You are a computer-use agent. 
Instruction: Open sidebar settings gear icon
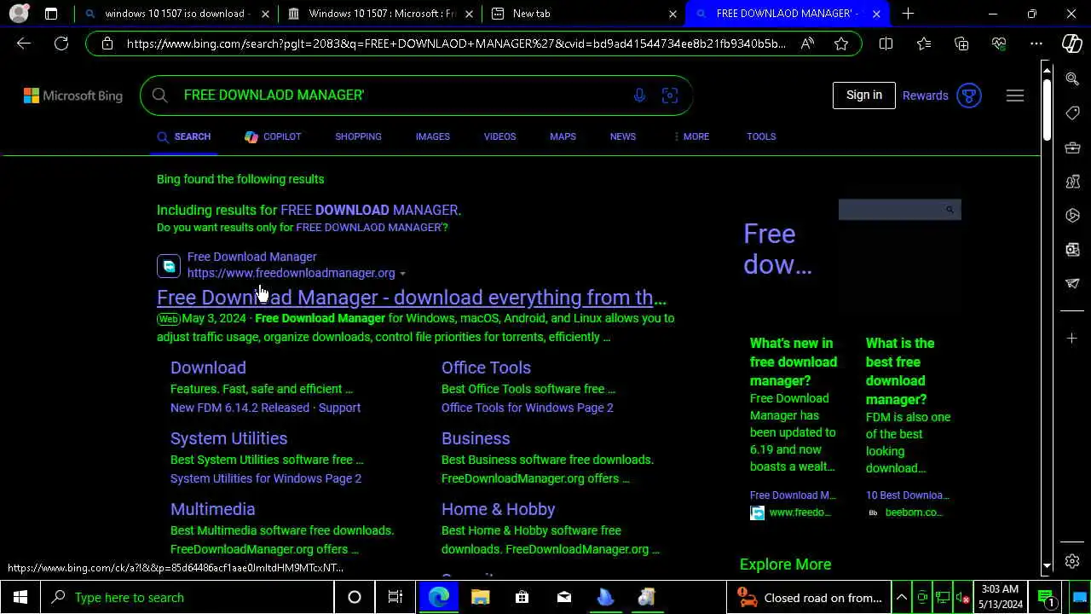[1072, 561]
